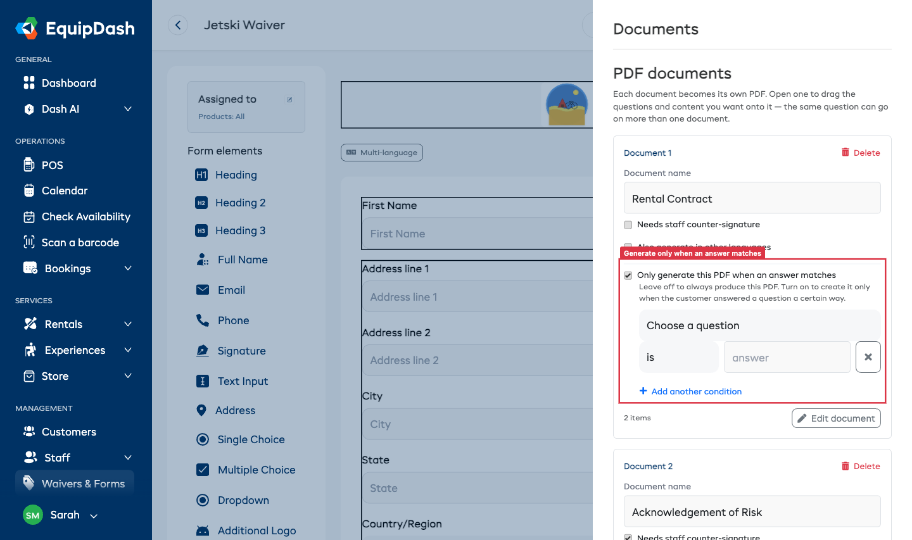The height and width of the screenshot is (540, 912).
Task: Click the EquipDash logo icon
Action: tap(27, 28)
